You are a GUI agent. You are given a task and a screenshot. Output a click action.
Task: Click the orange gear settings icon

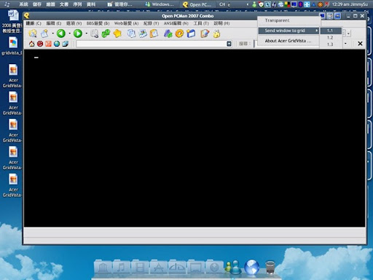[x=179, y=34]
